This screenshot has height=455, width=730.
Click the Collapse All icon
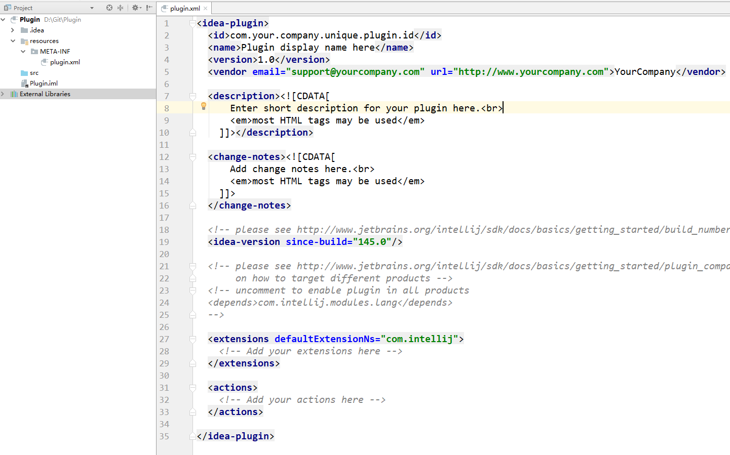click(x=121, y=8)
